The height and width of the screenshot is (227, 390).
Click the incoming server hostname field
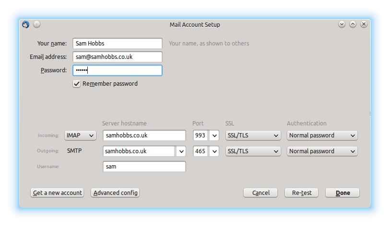pos(144,136)
